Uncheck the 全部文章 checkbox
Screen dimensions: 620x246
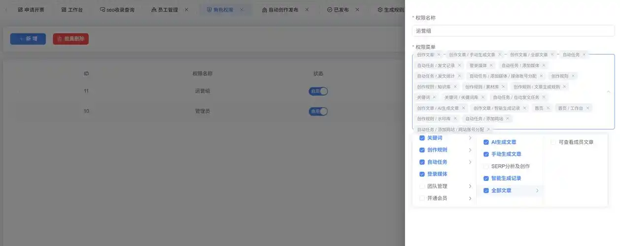point(486,190)
